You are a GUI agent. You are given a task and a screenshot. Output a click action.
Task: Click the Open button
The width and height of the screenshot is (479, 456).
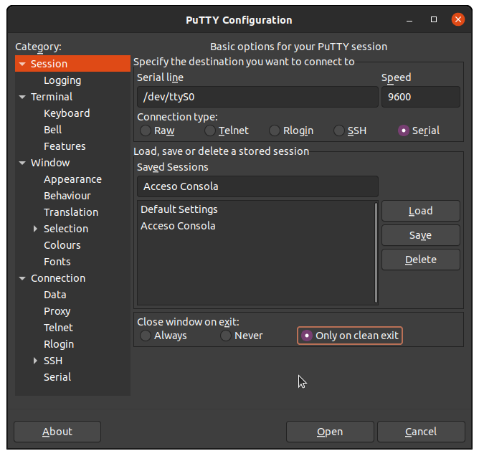pos(330,432)
